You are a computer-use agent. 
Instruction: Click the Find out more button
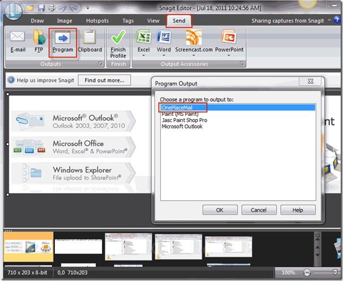[104, 80]
